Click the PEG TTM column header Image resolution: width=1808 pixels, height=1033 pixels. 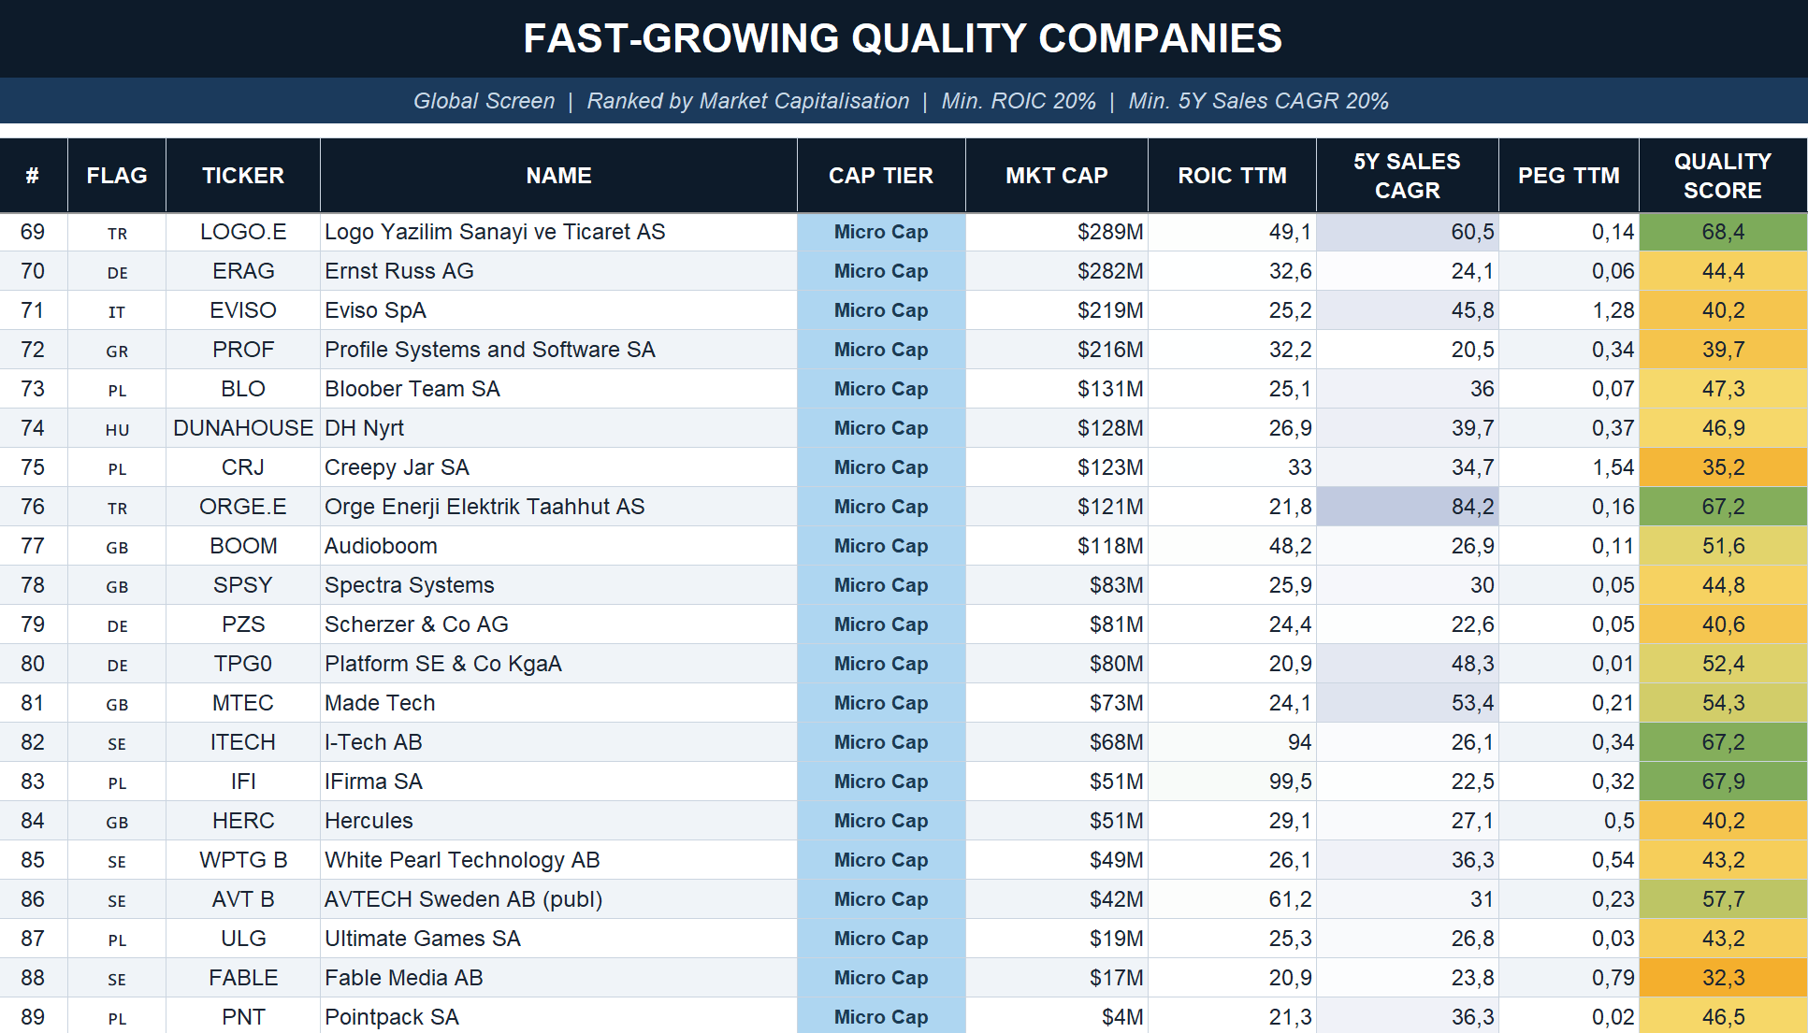(1569, 176)
